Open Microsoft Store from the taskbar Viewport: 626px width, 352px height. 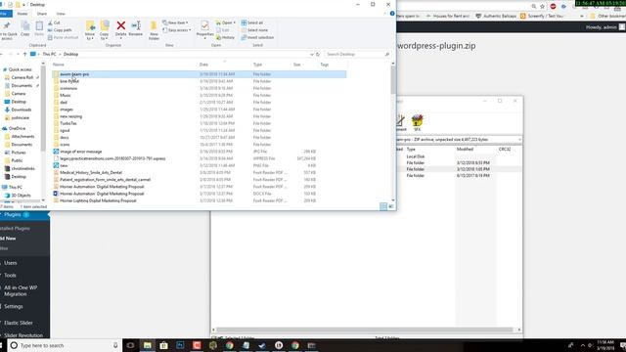(163, 345)
